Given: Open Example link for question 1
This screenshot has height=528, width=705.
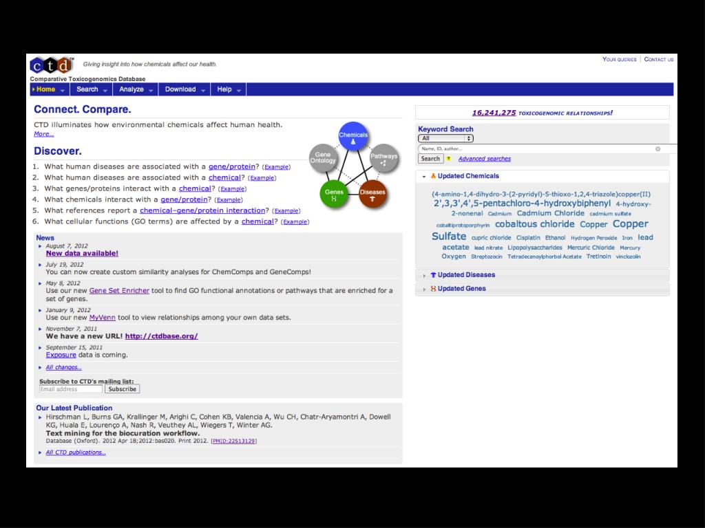Looking at the screenshot, I should pyautogui.click(x=277, y=167).
